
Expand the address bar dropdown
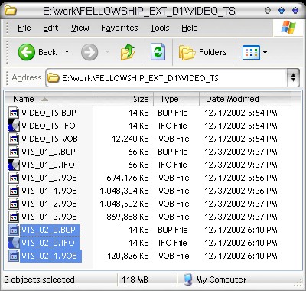point(293,77)
